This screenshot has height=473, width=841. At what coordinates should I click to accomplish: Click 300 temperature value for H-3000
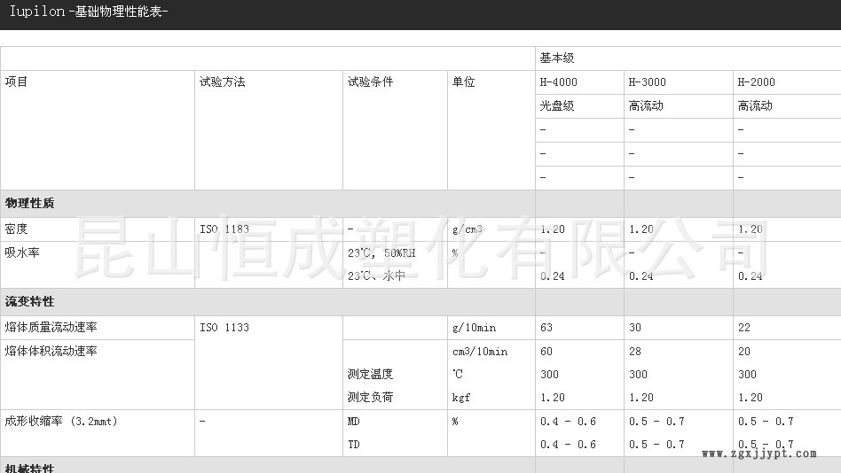point(638,375)
